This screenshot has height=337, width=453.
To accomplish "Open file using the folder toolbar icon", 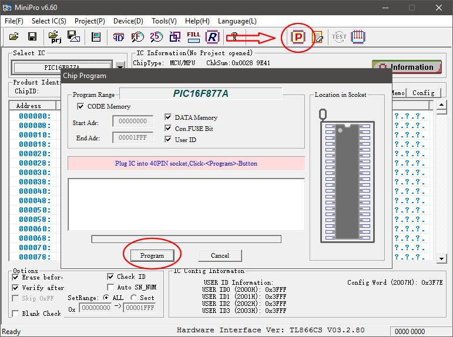I will point(14,36).
